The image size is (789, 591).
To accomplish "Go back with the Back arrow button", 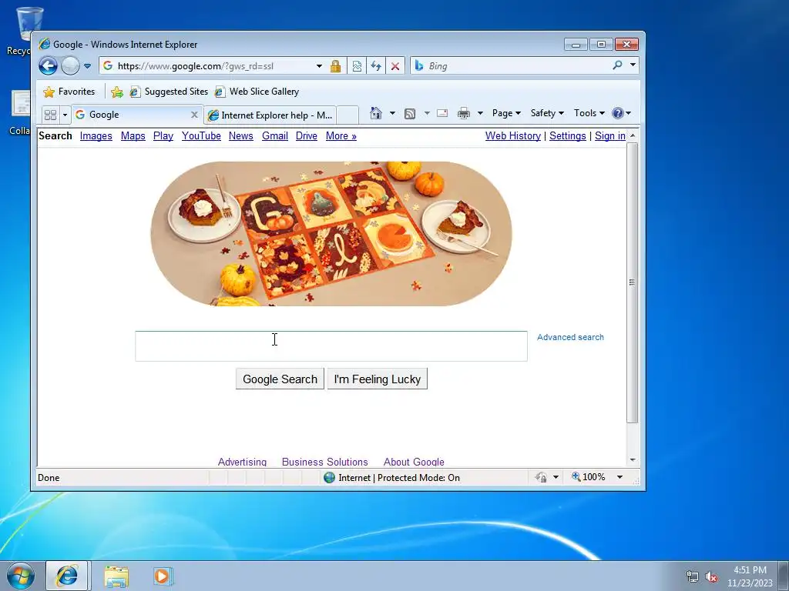I will point(49,66).
